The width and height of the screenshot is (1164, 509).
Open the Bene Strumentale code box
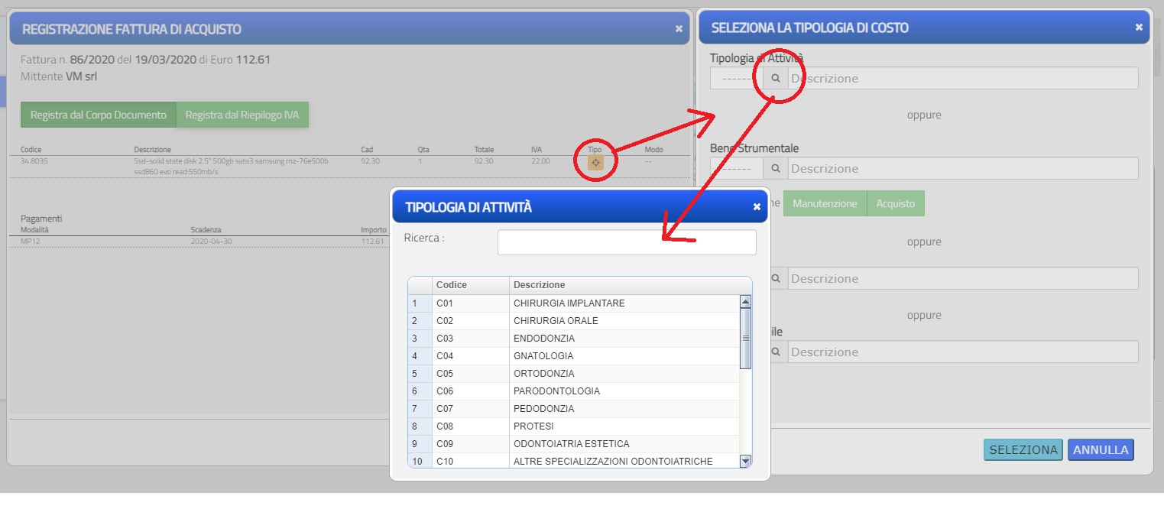(735, 168)
